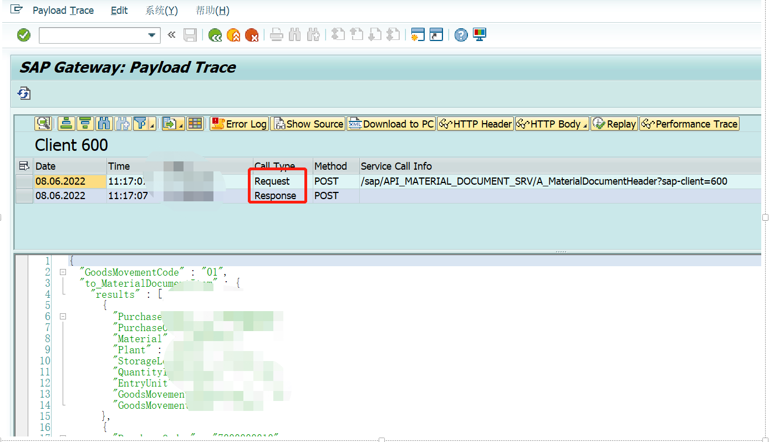This screenshot has height=442, width=769.
Task: Create a new GUI window
Action: [x=418, y=35]
